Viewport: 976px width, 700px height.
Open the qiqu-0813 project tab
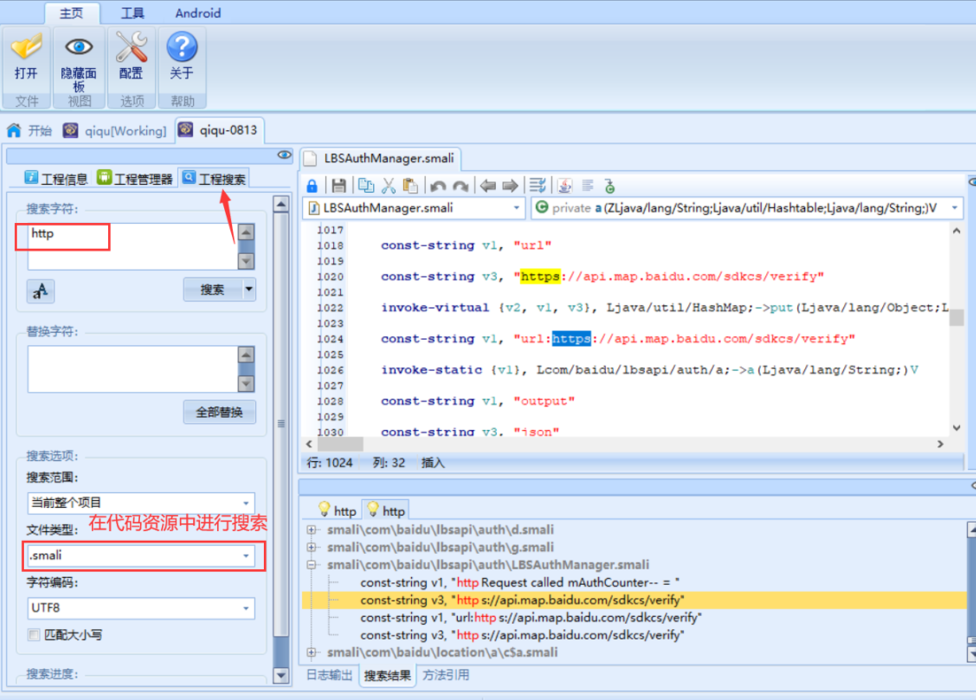pyautogui.click(x=219, y=130)
